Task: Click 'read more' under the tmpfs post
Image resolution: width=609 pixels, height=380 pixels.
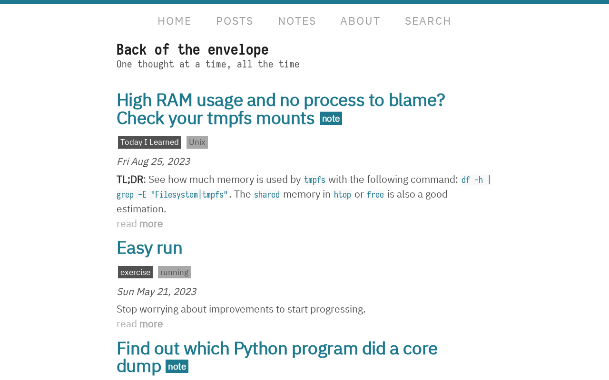Action: pyautogui.click(x=140, y=224)
